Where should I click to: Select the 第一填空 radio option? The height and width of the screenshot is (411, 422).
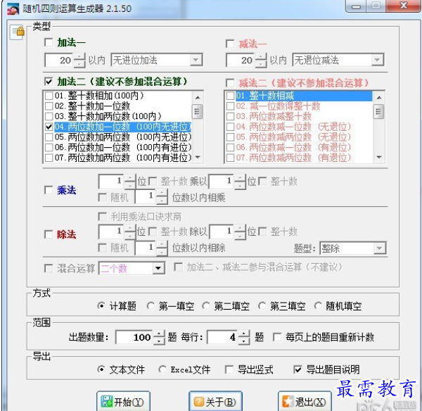151,306
